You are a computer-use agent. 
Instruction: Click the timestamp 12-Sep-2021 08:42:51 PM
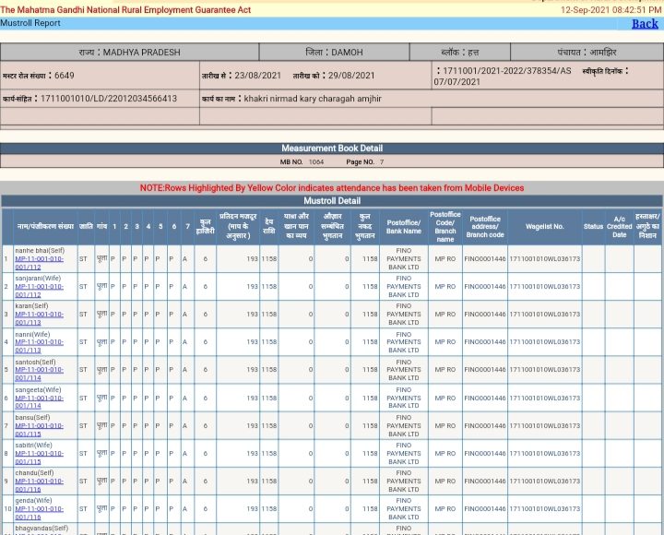pyautogui.click(x=611, y=10)
